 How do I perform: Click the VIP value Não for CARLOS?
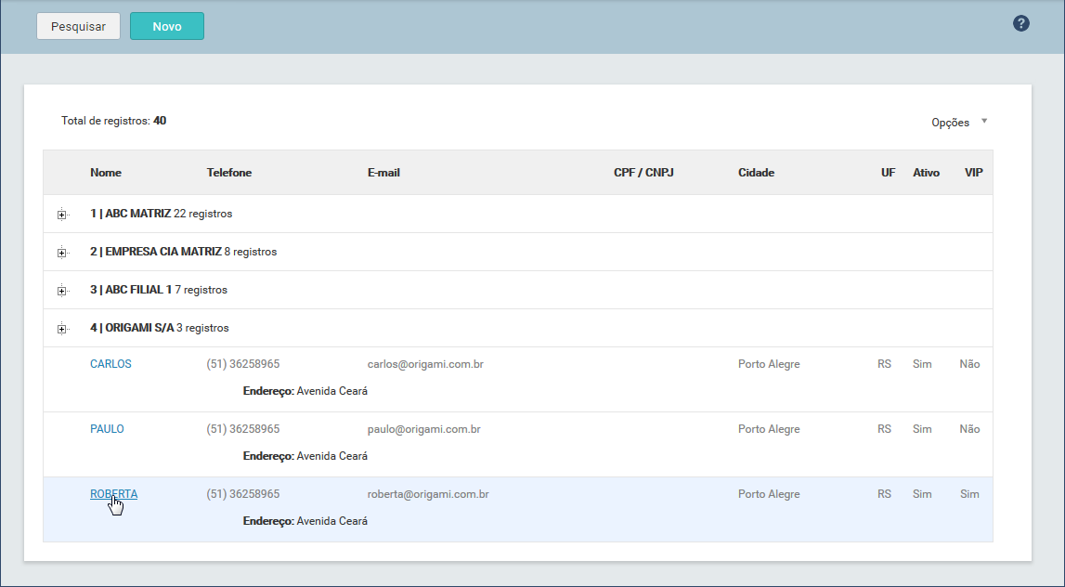[970, 364]
